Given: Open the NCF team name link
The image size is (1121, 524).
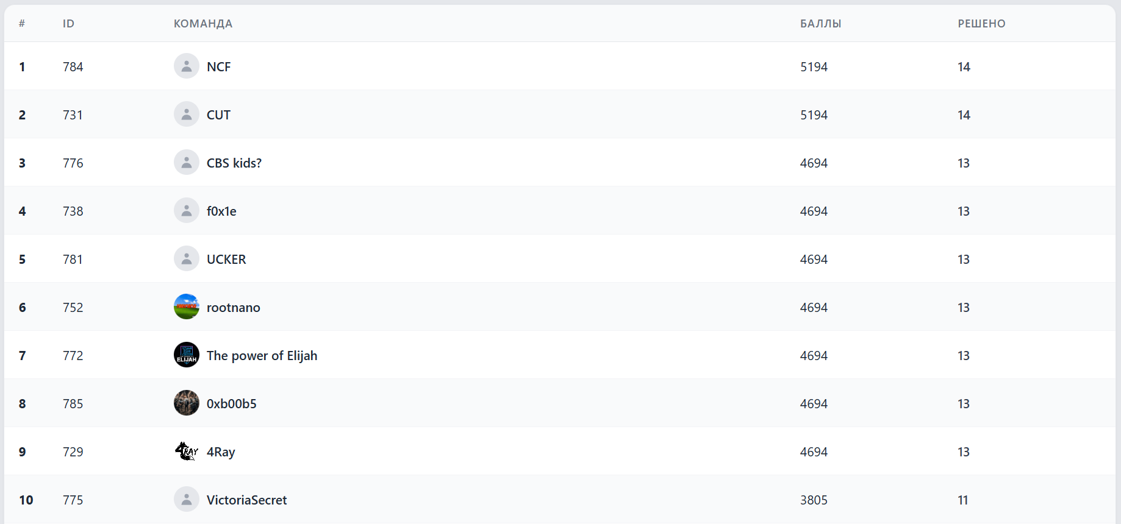Looking at the screenshot, I should [x=218, y=66].
